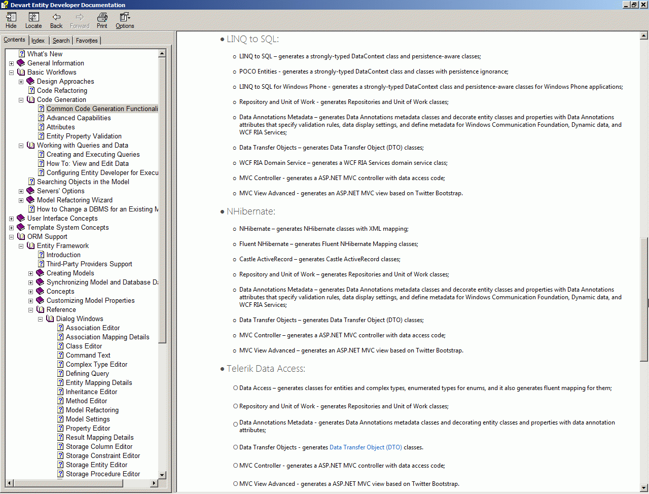The width and height of the screenshot is (649, 494).
Task: Go Back using the toolbar arrow
Action: point(56,21)
